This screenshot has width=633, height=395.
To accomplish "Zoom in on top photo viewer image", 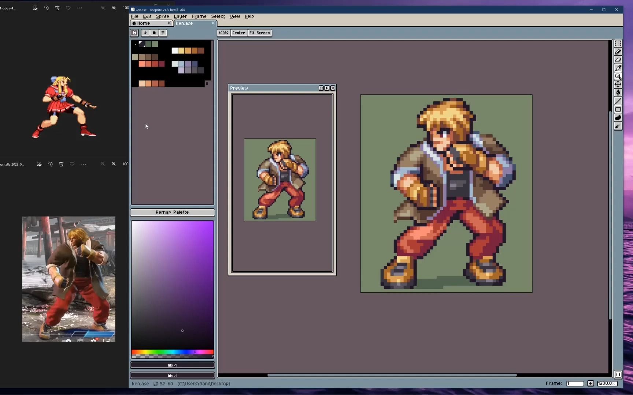I will [114, 8].
